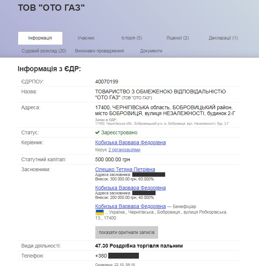Screen dimensions: 259x266
Task: Click the Ukrainian flag icon by beneficiary address
Action: coord(99,212)
